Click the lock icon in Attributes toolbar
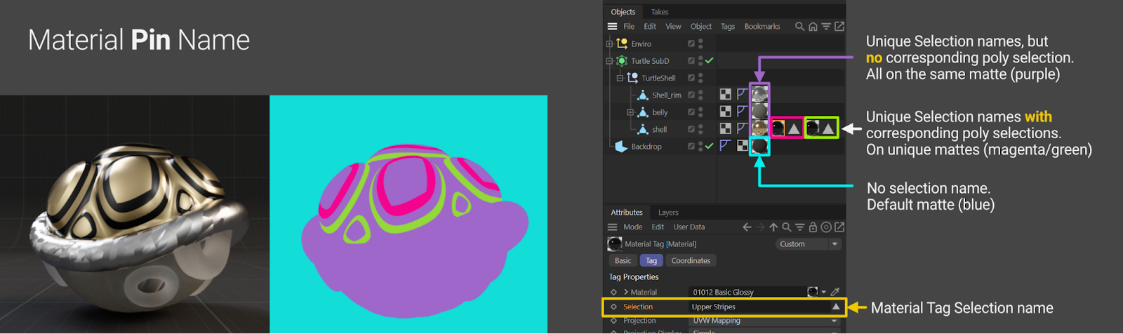 (x=813, y=227)
